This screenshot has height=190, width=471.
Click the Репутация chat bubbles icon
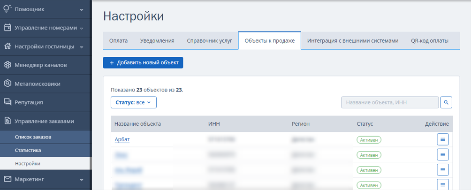(x=8, y=102)
